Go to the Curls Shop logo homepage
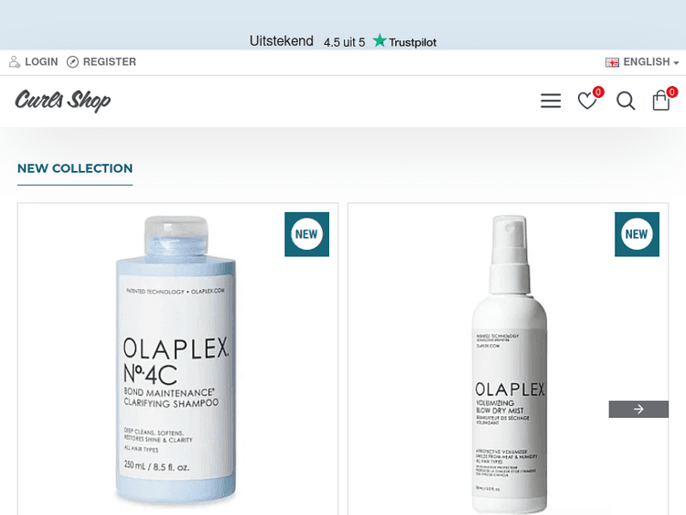Screen dimensions: 686x515 (62, 101)
